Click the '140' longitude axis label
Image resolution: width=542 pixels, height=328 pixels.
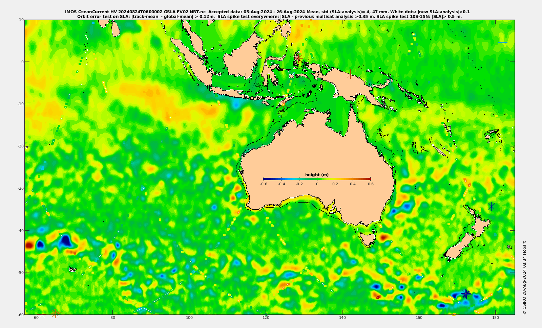[342, 318]
